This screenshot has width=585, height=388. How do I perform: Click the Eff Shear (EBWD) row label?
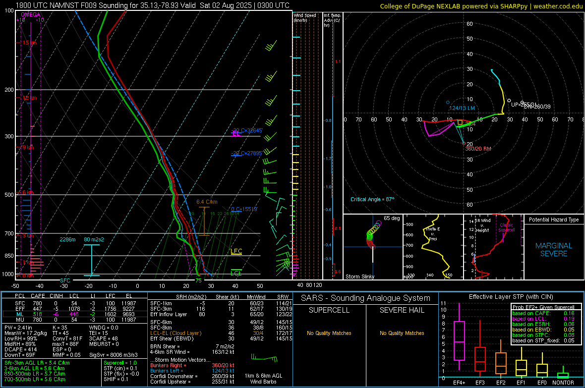pyautogui.click(x=172, y=338)
